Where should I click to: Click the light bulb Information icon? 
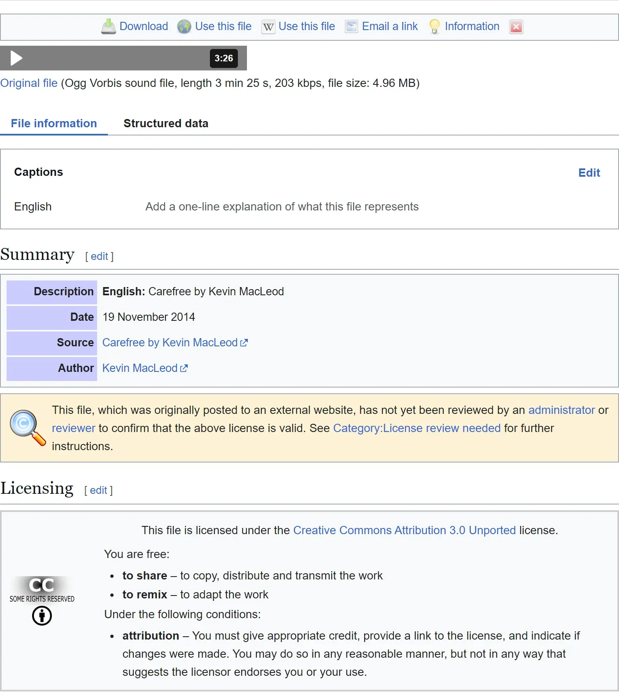coord(434,26)
